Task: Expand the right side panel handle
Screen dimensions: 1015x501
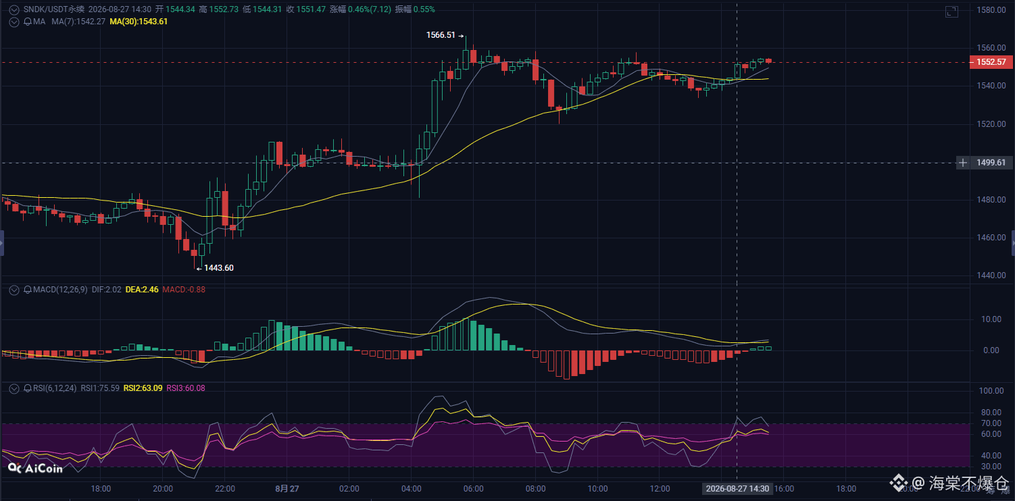Action: click(1012, 243)
